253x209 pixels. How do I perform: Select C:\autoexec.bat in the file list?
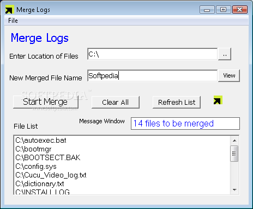pos(122,141)
